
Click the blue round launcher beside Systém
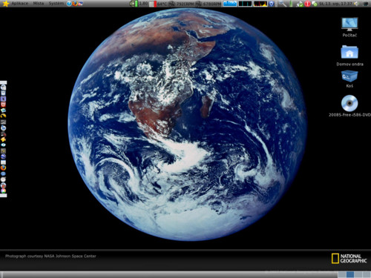coord(69,4)
